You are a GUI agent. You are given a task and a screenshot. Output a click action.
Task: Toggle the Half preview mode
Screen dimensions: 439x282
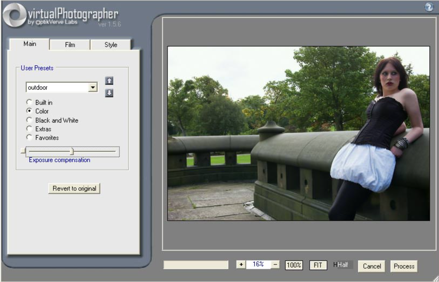[x=343, y=265]
